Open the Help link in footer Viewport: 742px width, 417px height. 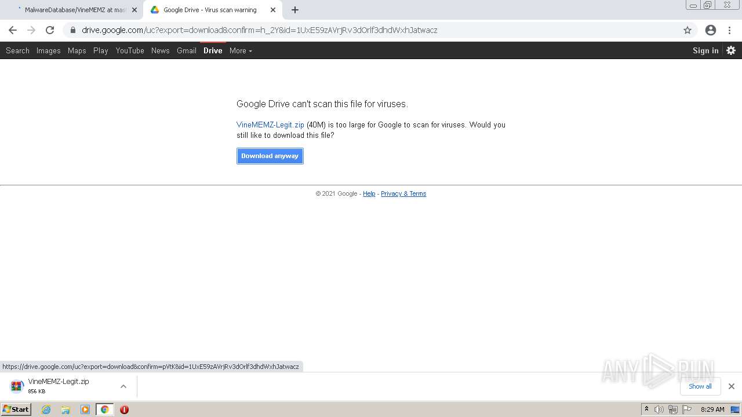pos(369,193)
